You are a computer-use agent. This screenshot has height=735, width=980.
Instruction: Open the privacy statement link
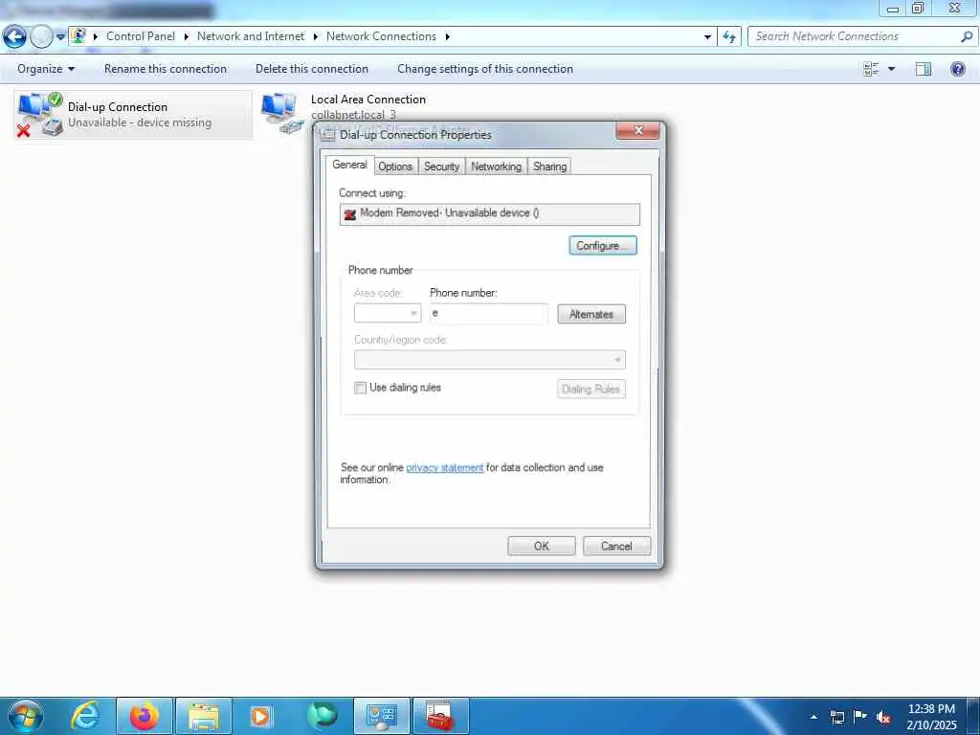pos(444,467)
